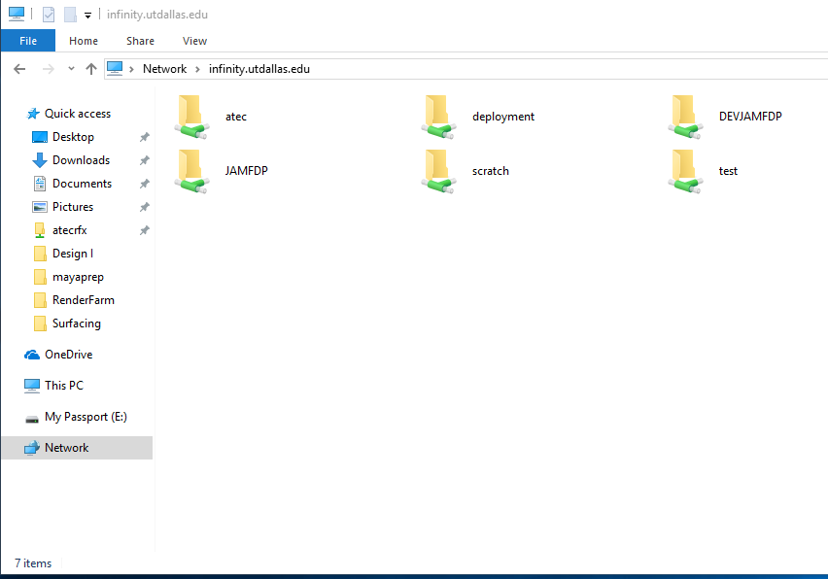The height and width of the screenshot is (579, 828).
Task: Unpin Downloads using its pin icon
Action: click(x=144, y=160)
